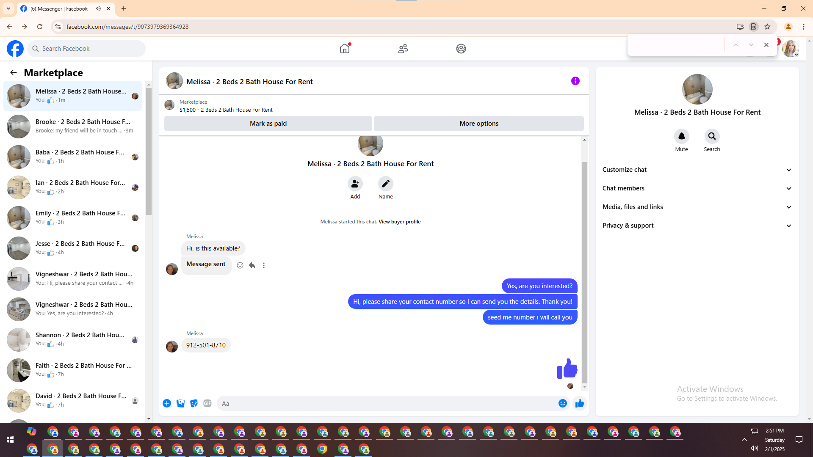Image resolution: width=813 pixels, height=457 pixels.
Task: Click the edit Name pencil icon
Action: 385,184
